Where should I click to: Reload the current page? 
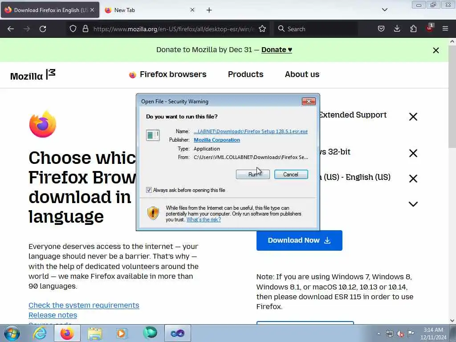coord(43,29)
